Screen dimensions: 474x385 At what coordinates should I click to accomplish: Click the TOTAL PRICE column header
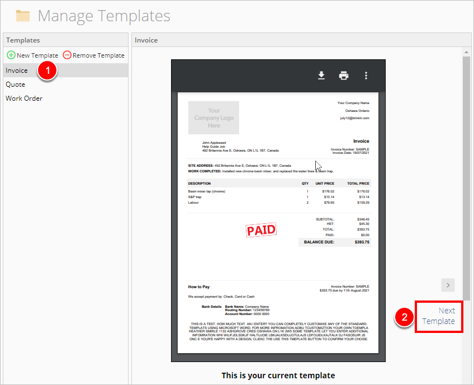coord(358,184)
